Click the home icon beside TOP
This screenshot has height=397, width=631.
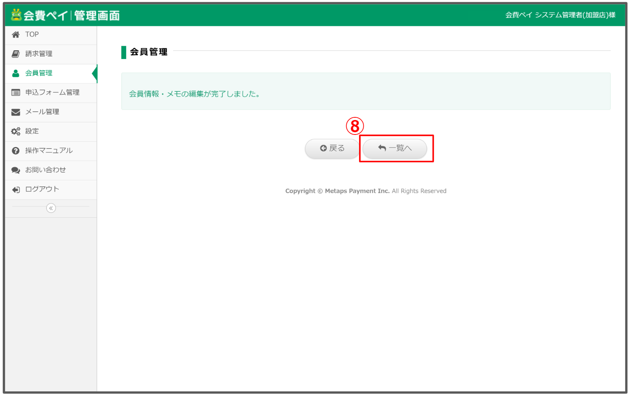pos(16,35)
